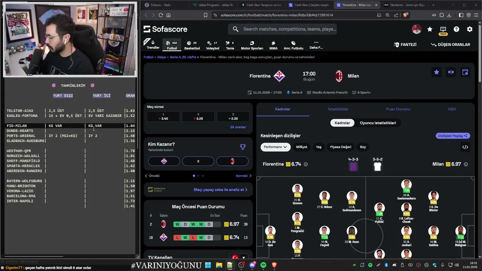
Task: Go to Önceki poll card
Action: coord(152,176)
